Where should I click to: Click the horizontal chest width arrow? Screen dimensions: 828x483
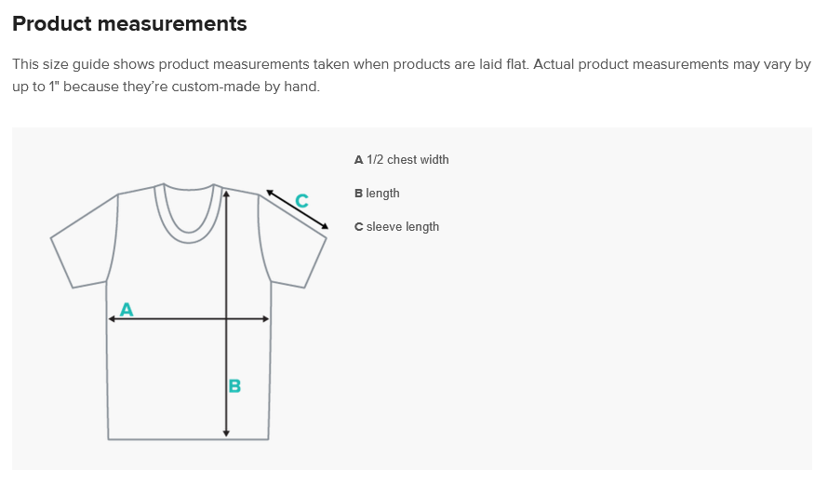pos(189,318)
